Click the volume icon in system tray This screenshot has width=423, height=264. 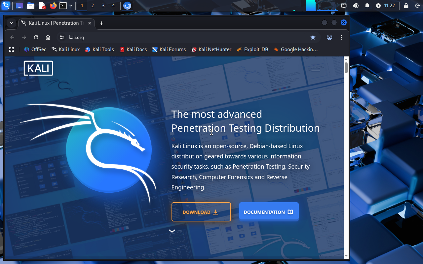click(x=356, y=6)
